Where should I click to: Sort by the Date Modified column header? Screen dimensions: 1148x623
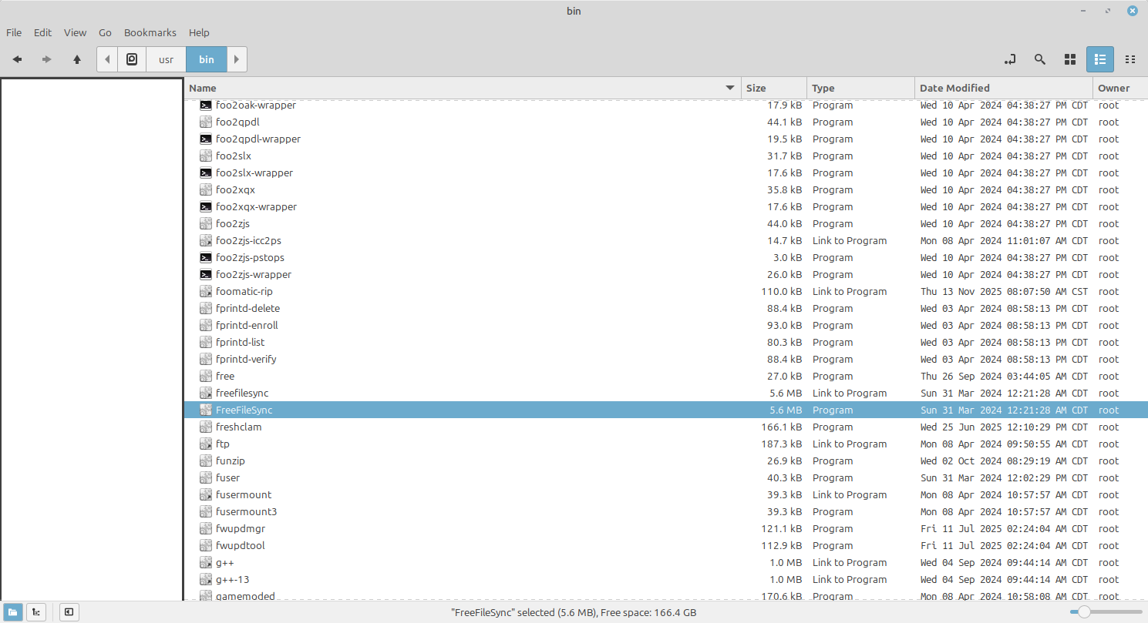point(1004,88)
